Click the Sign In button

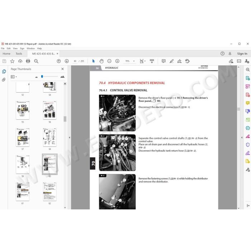click(242, 54)
